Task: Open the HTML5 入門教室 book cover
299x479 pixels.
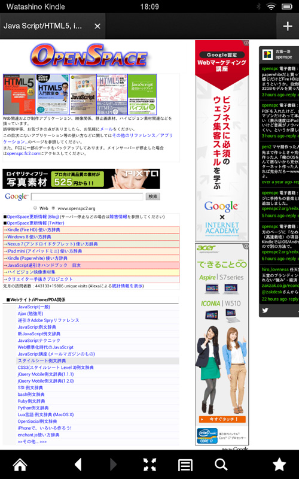Action: pos(52,95)
